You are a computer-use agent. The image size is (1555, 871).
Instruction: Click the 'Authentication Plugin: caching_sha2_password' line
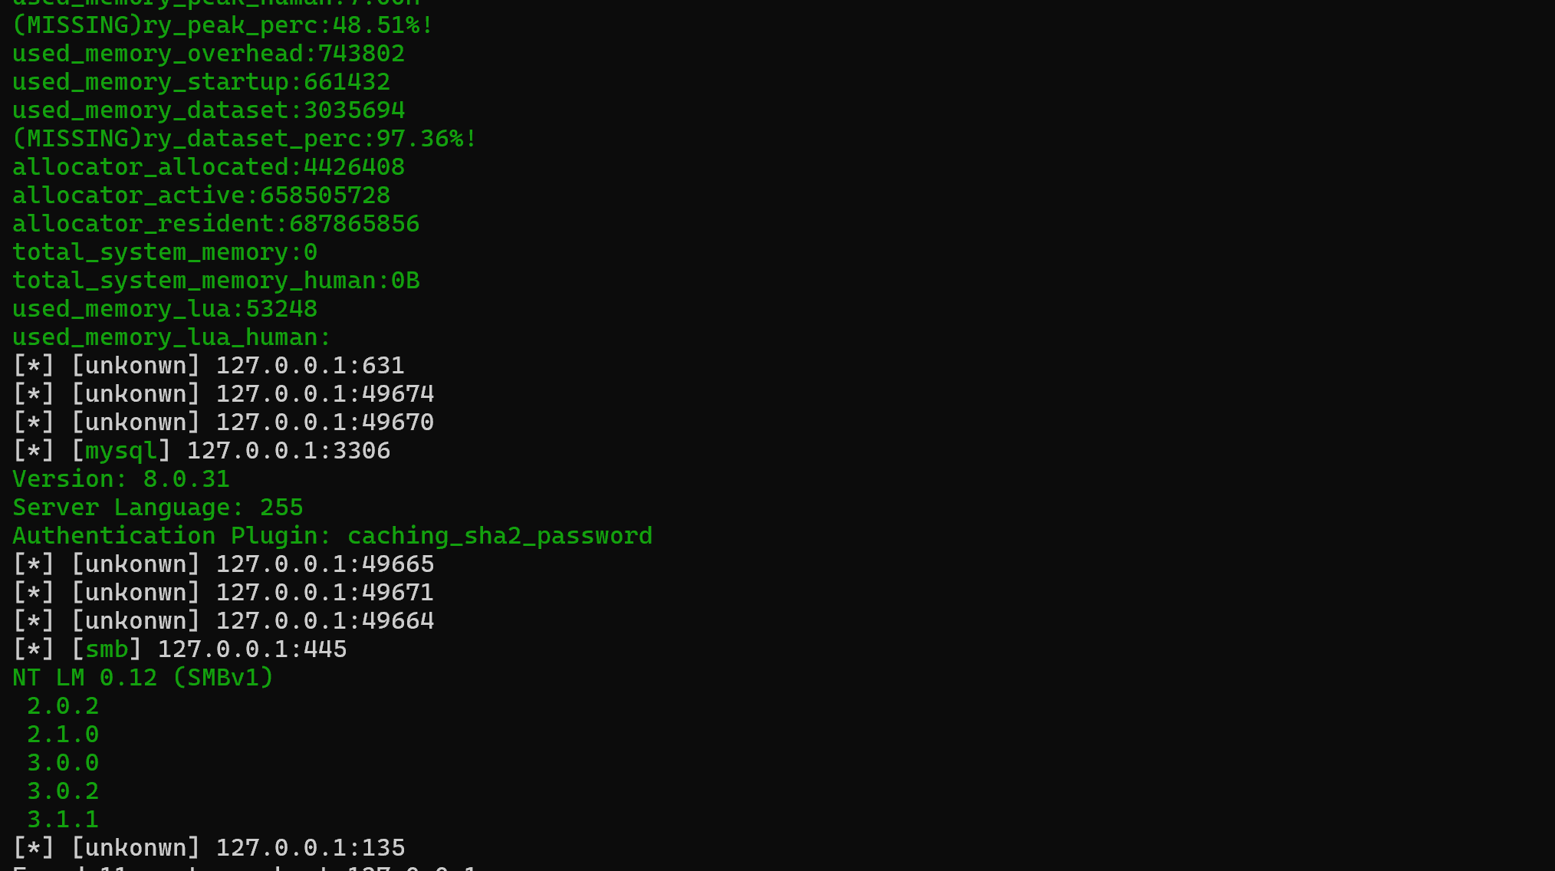[x=333, y=536]
